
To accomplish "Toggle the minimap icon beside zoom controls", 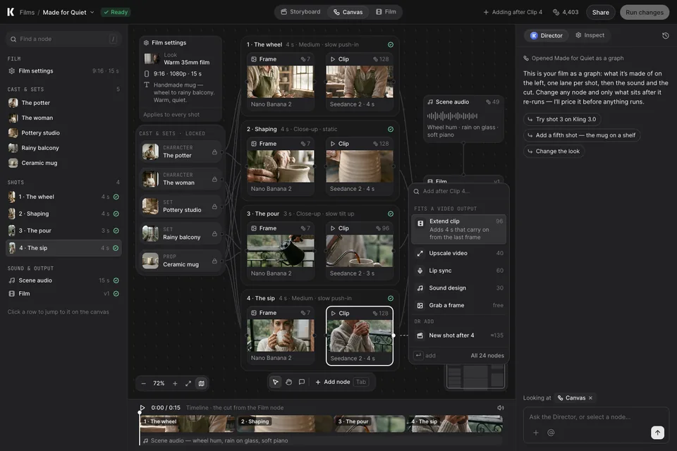I will click(x=201, y=383).
